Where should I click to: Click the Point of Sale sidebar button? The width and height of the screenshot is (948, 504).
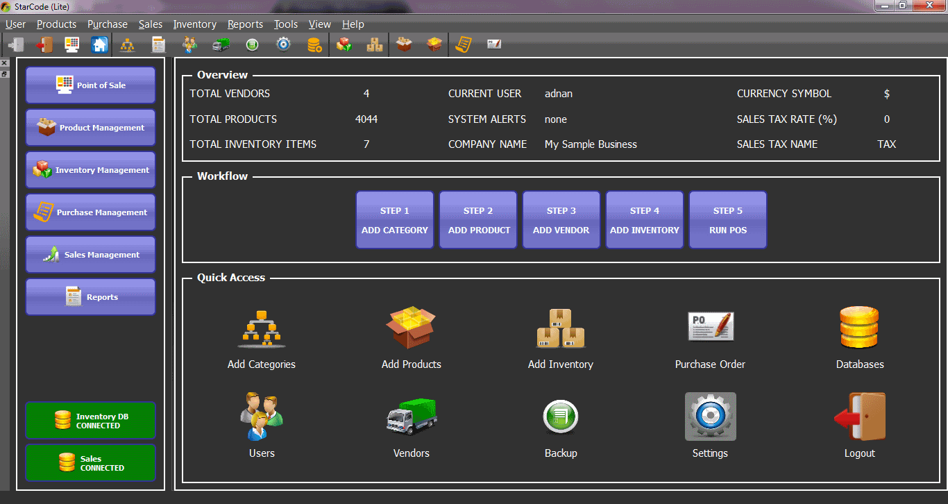91,85
